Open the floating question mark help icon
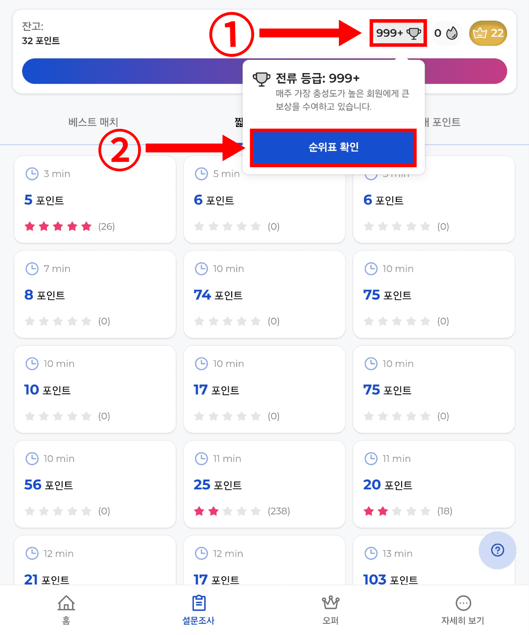Image resolution: width=529 pixels, height=635 pixels. [497, 551]
